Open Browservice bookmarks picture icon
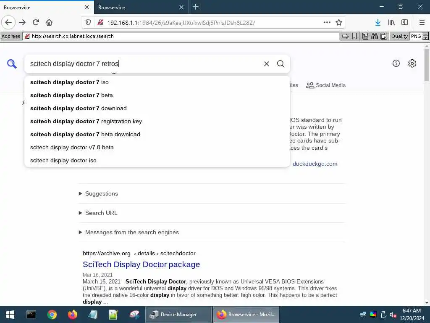430x323 pixels. (x=365, y=36)
